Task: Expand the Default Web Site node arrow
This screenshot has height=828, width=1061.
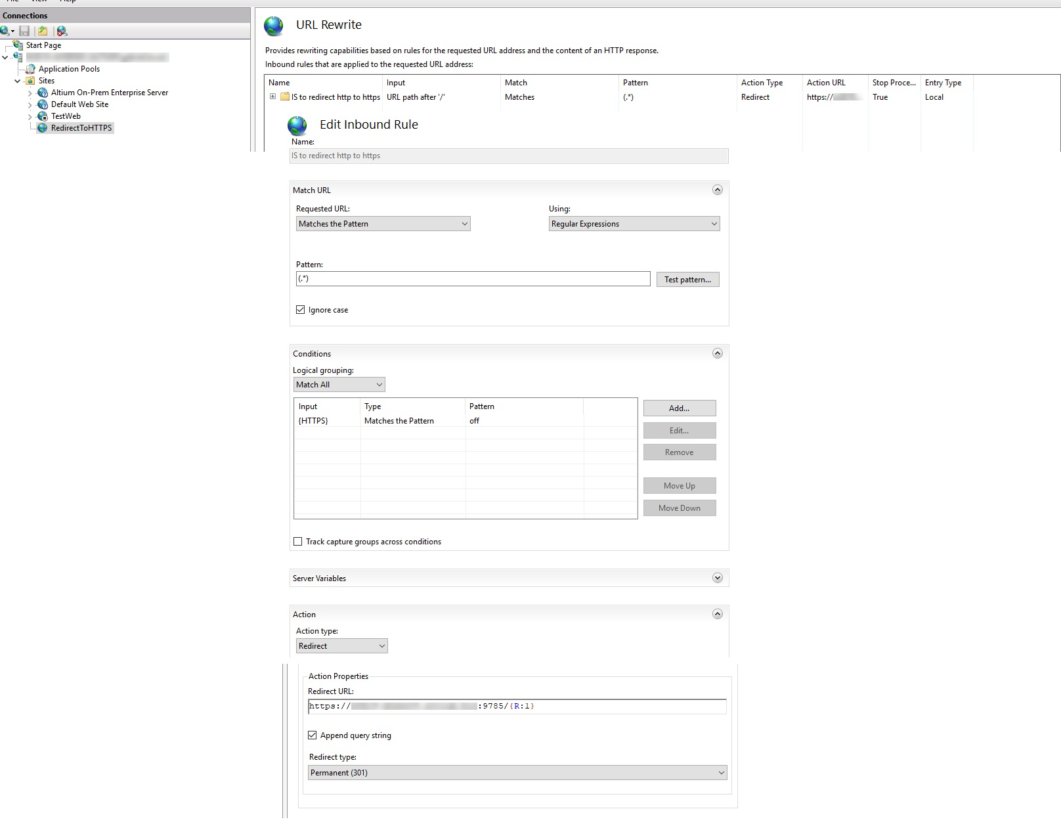Action: 30,105
